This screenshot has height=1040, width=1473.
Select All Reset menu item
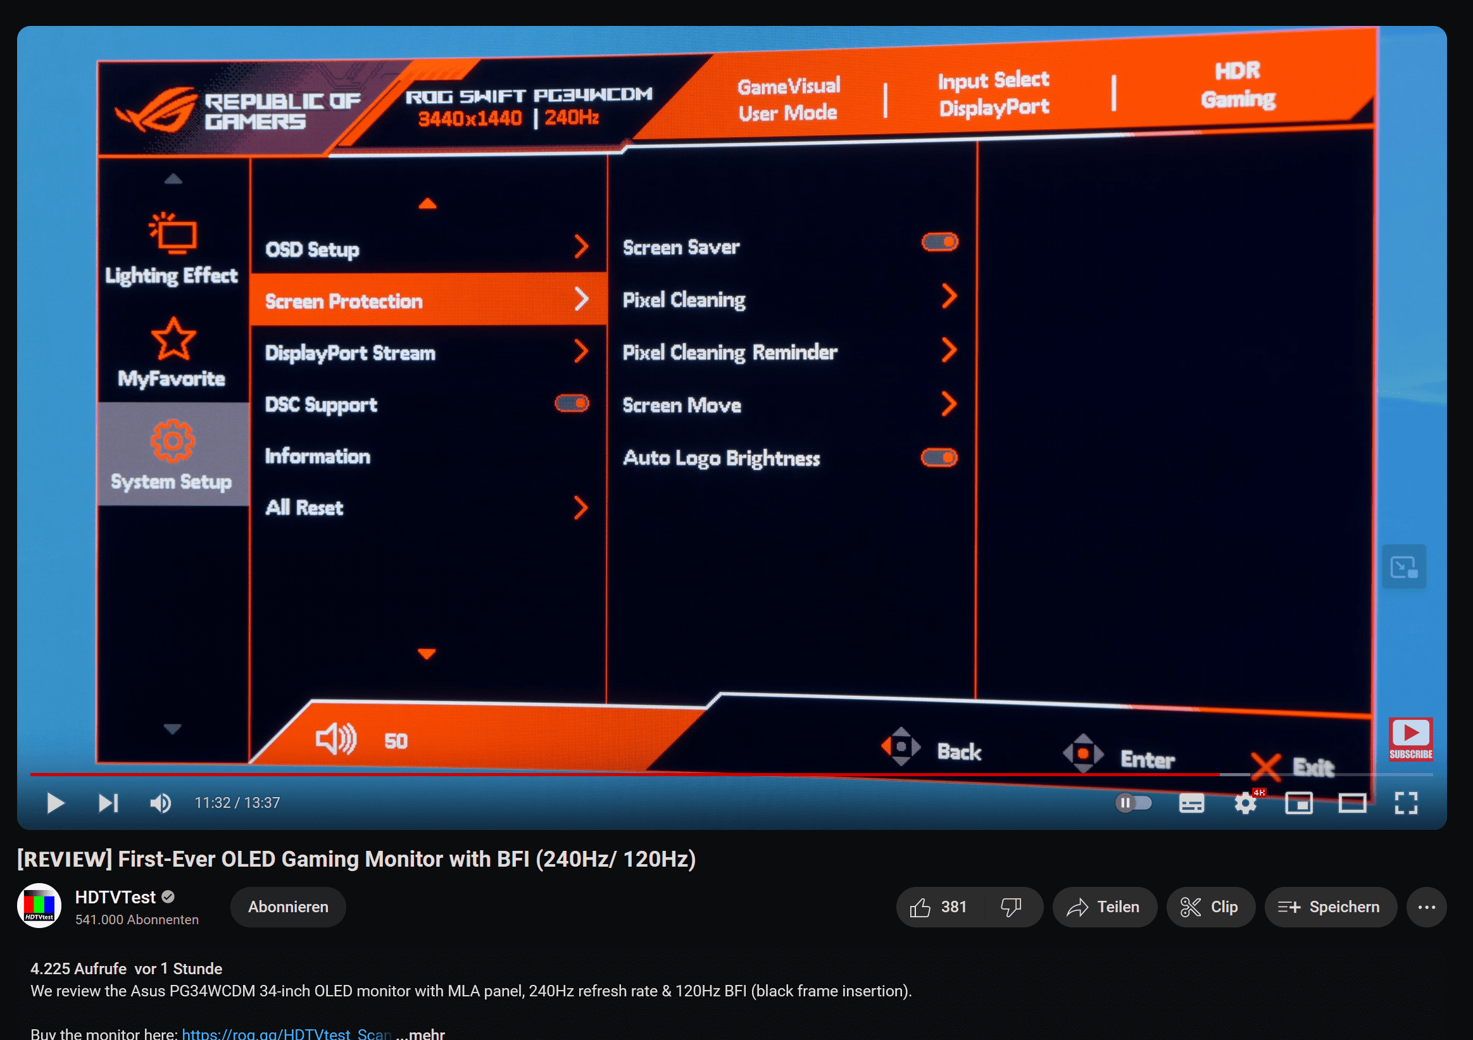pyautogui.click(x=428, y=507)
